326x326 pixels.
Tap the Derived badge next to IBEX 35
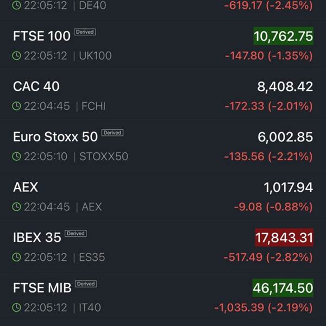(x=76, y=234)
